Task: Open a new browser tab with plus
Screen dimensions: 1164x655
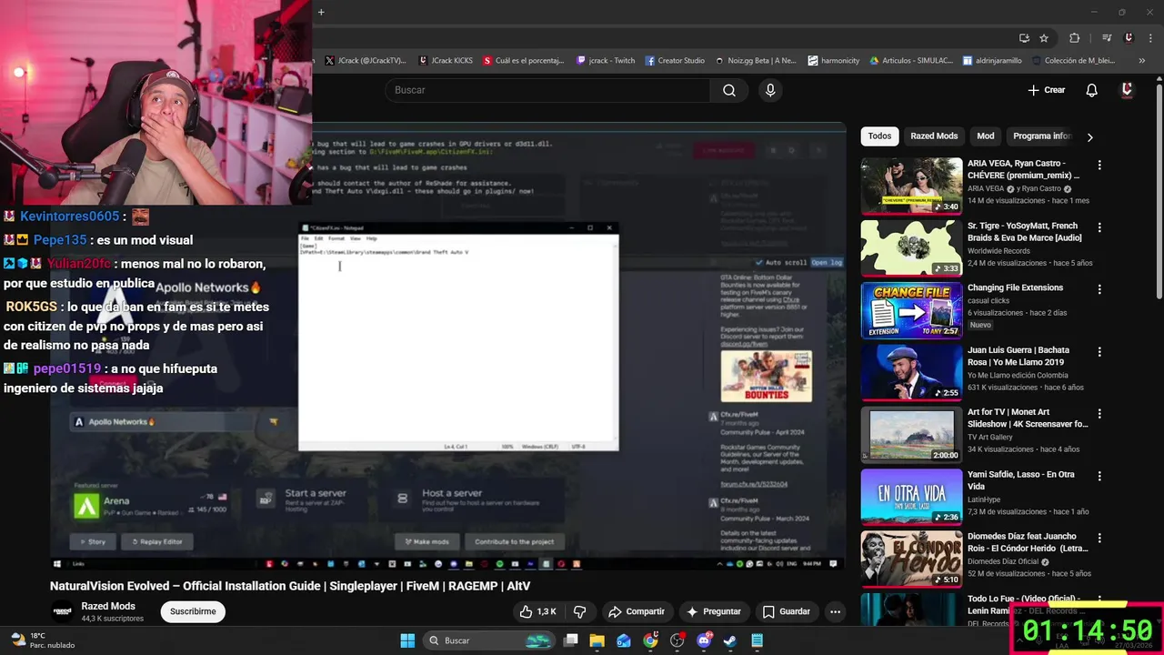Action: [321, 12]
